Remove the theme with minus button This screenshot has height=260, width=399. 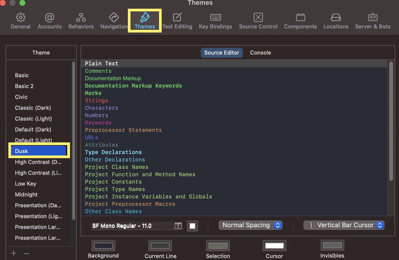pyautogui.click(x=26, y=253)
